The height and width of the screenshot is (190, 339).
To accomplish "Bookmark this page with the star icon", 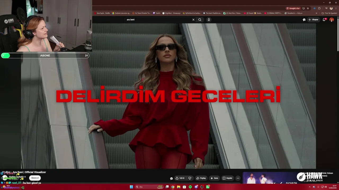I will tap(308, 8).
